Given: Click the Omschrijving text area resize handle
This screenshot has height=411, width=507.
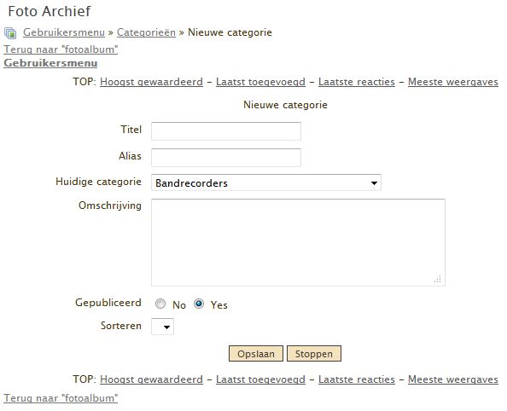Looking at the screenshot, I should [438, 280].
